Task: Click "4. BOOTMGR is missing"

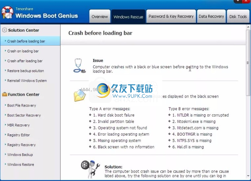Action: [x=192, y=134]
